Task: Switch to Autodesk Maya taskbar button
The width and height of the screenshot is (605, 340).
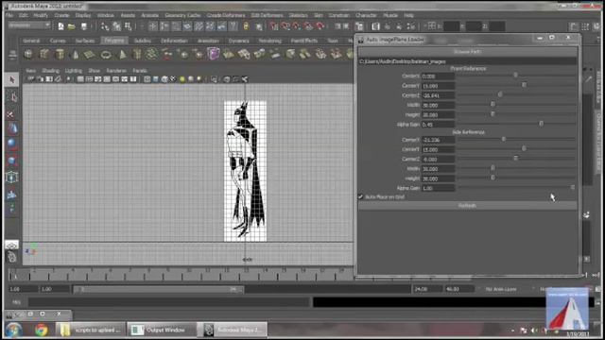Action: pyautogui.click(x=233, y=330)
